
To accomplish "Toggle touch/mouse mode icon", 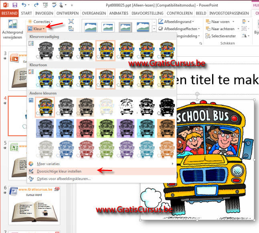I will pos(61,5).
